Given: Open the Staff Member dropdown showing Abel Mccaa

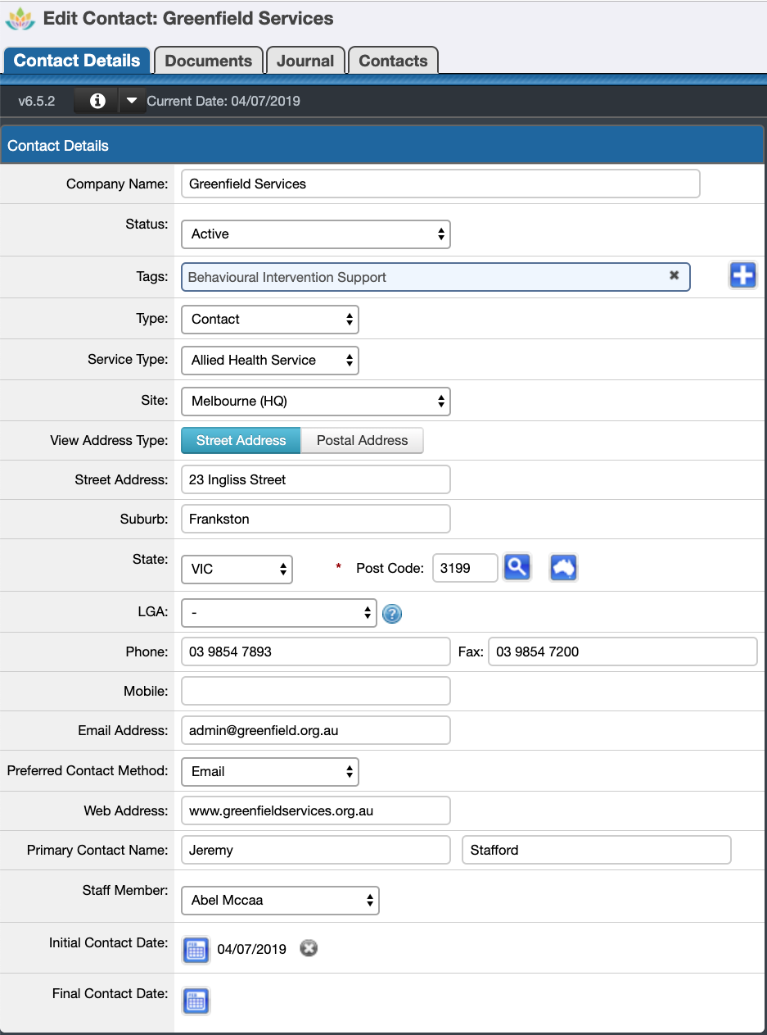Looking at the screenshot, I should point(280,900).
